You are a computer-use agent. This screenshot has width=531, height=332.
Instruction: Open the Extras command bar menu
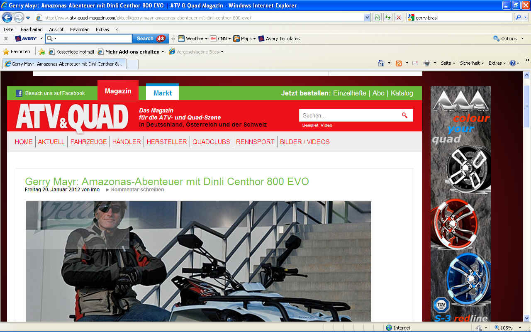[497, 63]
